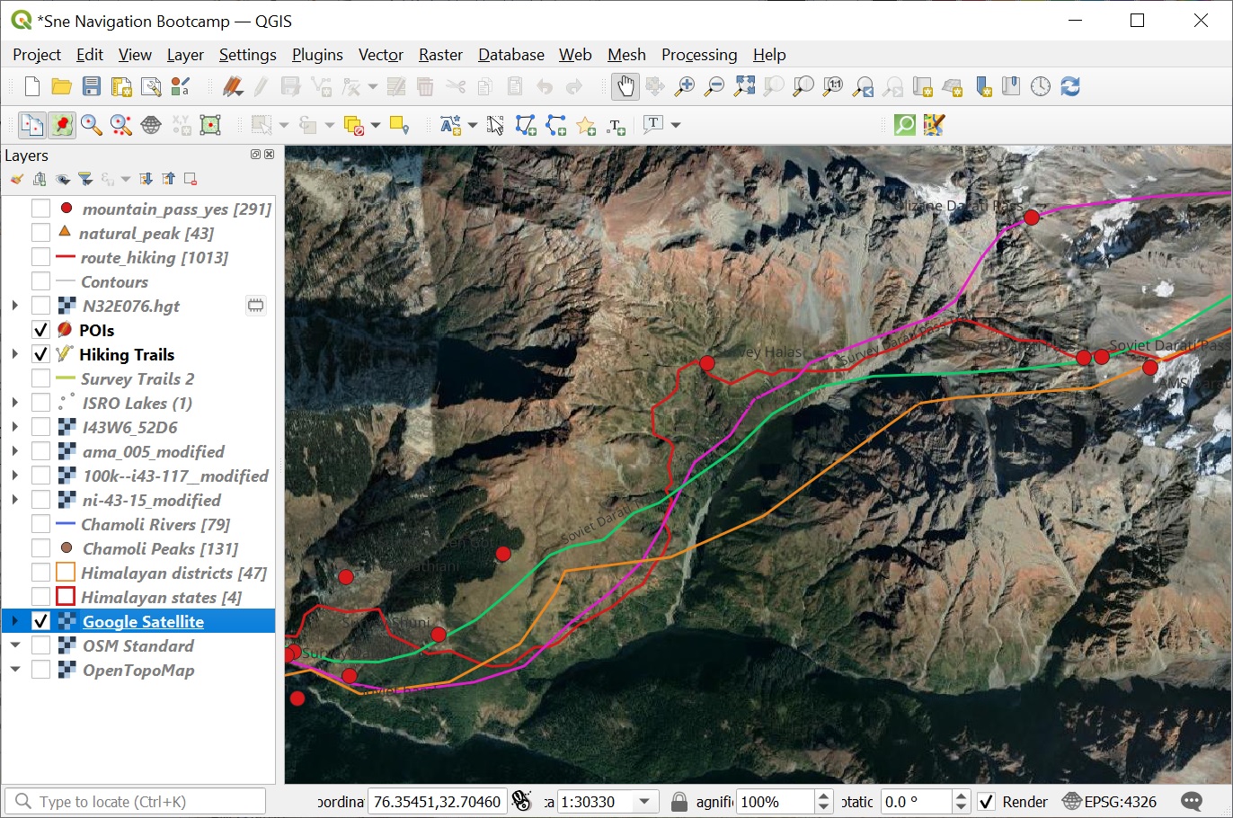Click the Zoom Out magnifier tool

pyautogui.click(x=714, y=86)
